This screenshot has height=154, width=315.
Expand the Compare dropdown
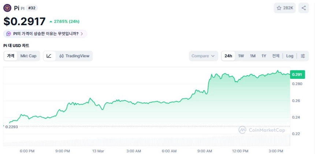pyautogui.click(x=203, y=56)
